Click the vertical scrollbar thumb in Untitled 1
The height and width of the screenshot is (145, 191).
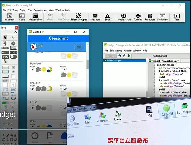(88, 64)
